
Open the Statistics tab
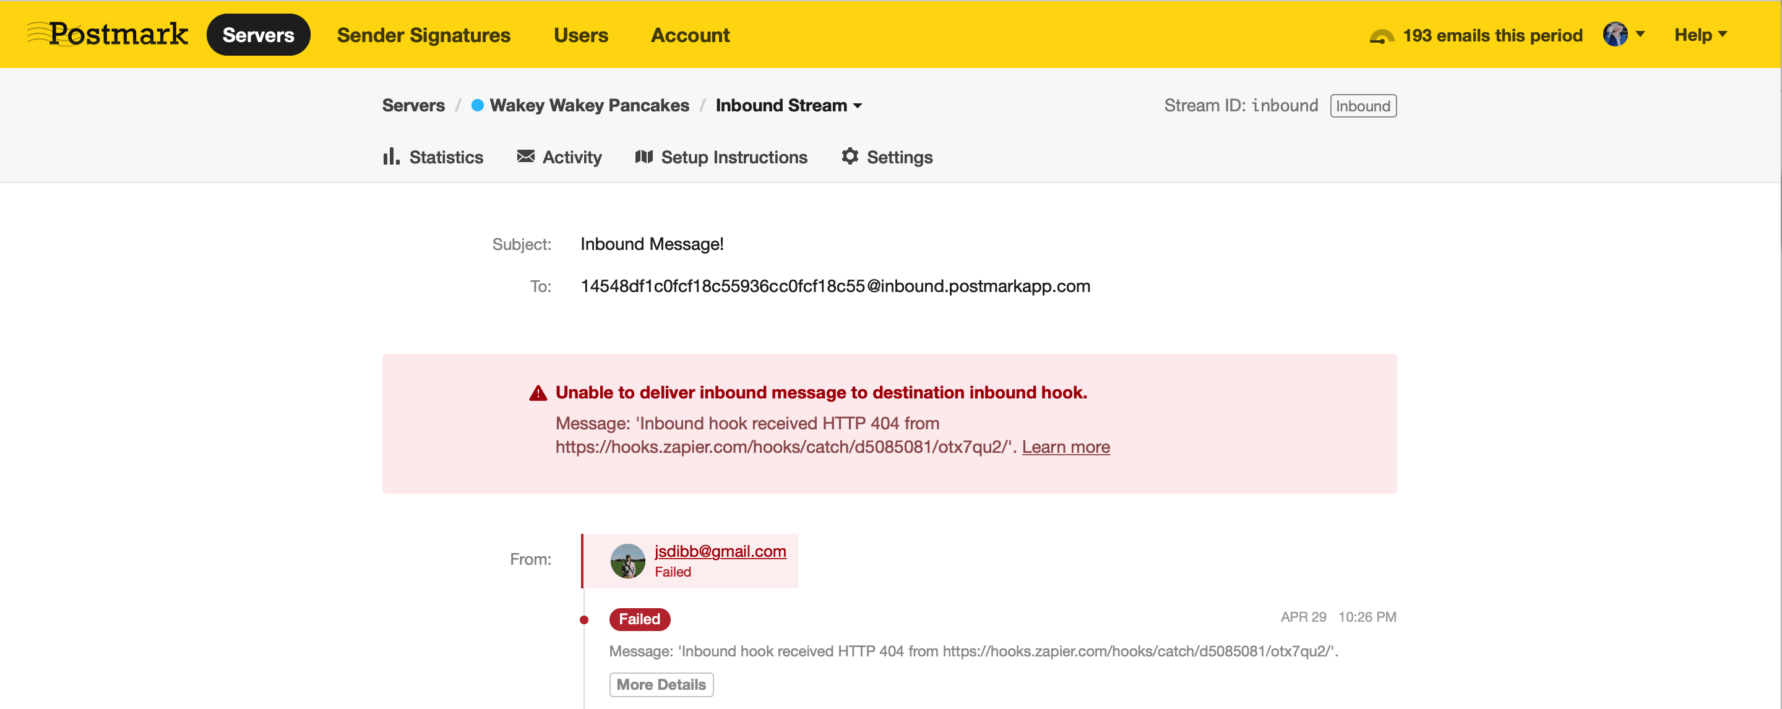click(x=433, y=157)
